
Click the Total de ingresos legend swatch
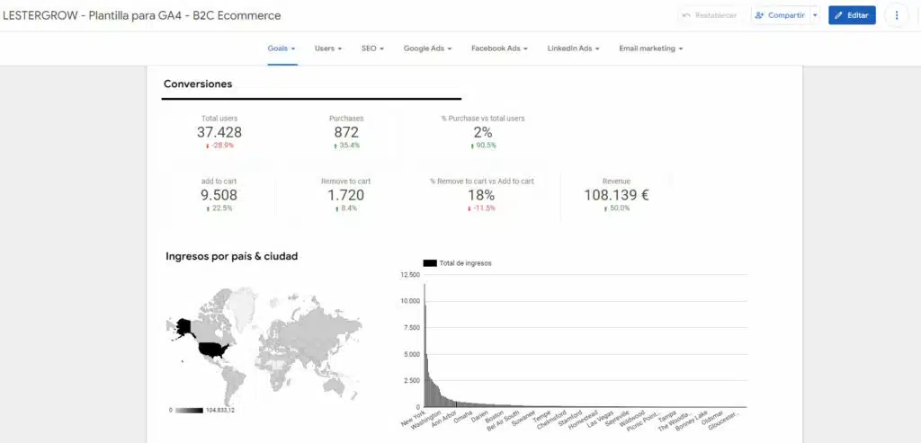430,263
